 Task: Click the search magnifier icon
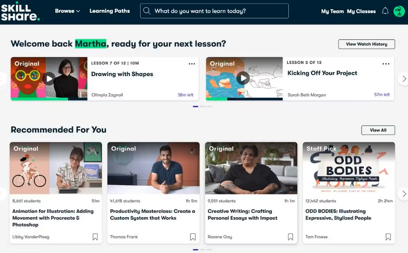(x=147, y=11)
